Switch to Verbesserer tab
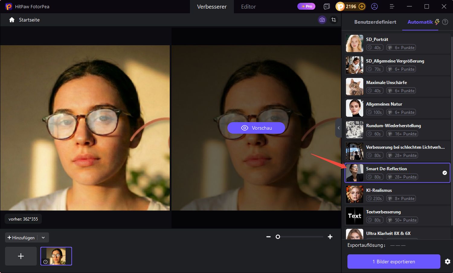Screen dimensions: 453x273 [212, 7]
